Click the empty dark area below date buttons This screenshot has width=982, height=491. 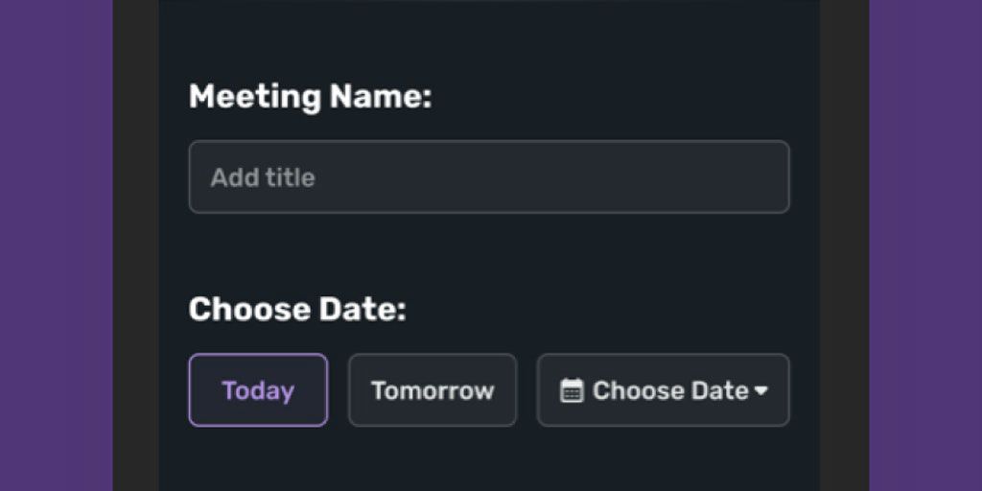point(489,460)
